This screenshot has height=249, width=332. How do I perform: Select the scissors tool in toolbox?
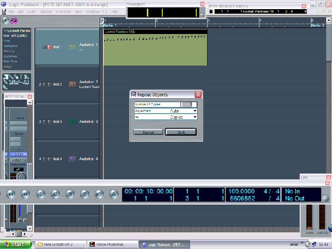(x=26, y=77)
